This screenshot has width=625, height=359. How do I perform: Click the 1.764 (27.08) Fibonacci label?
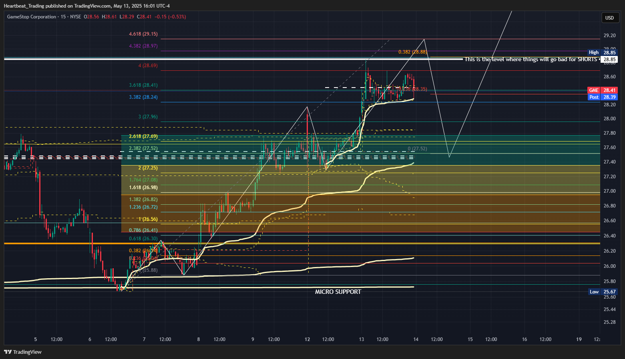[x=143, y=180]
